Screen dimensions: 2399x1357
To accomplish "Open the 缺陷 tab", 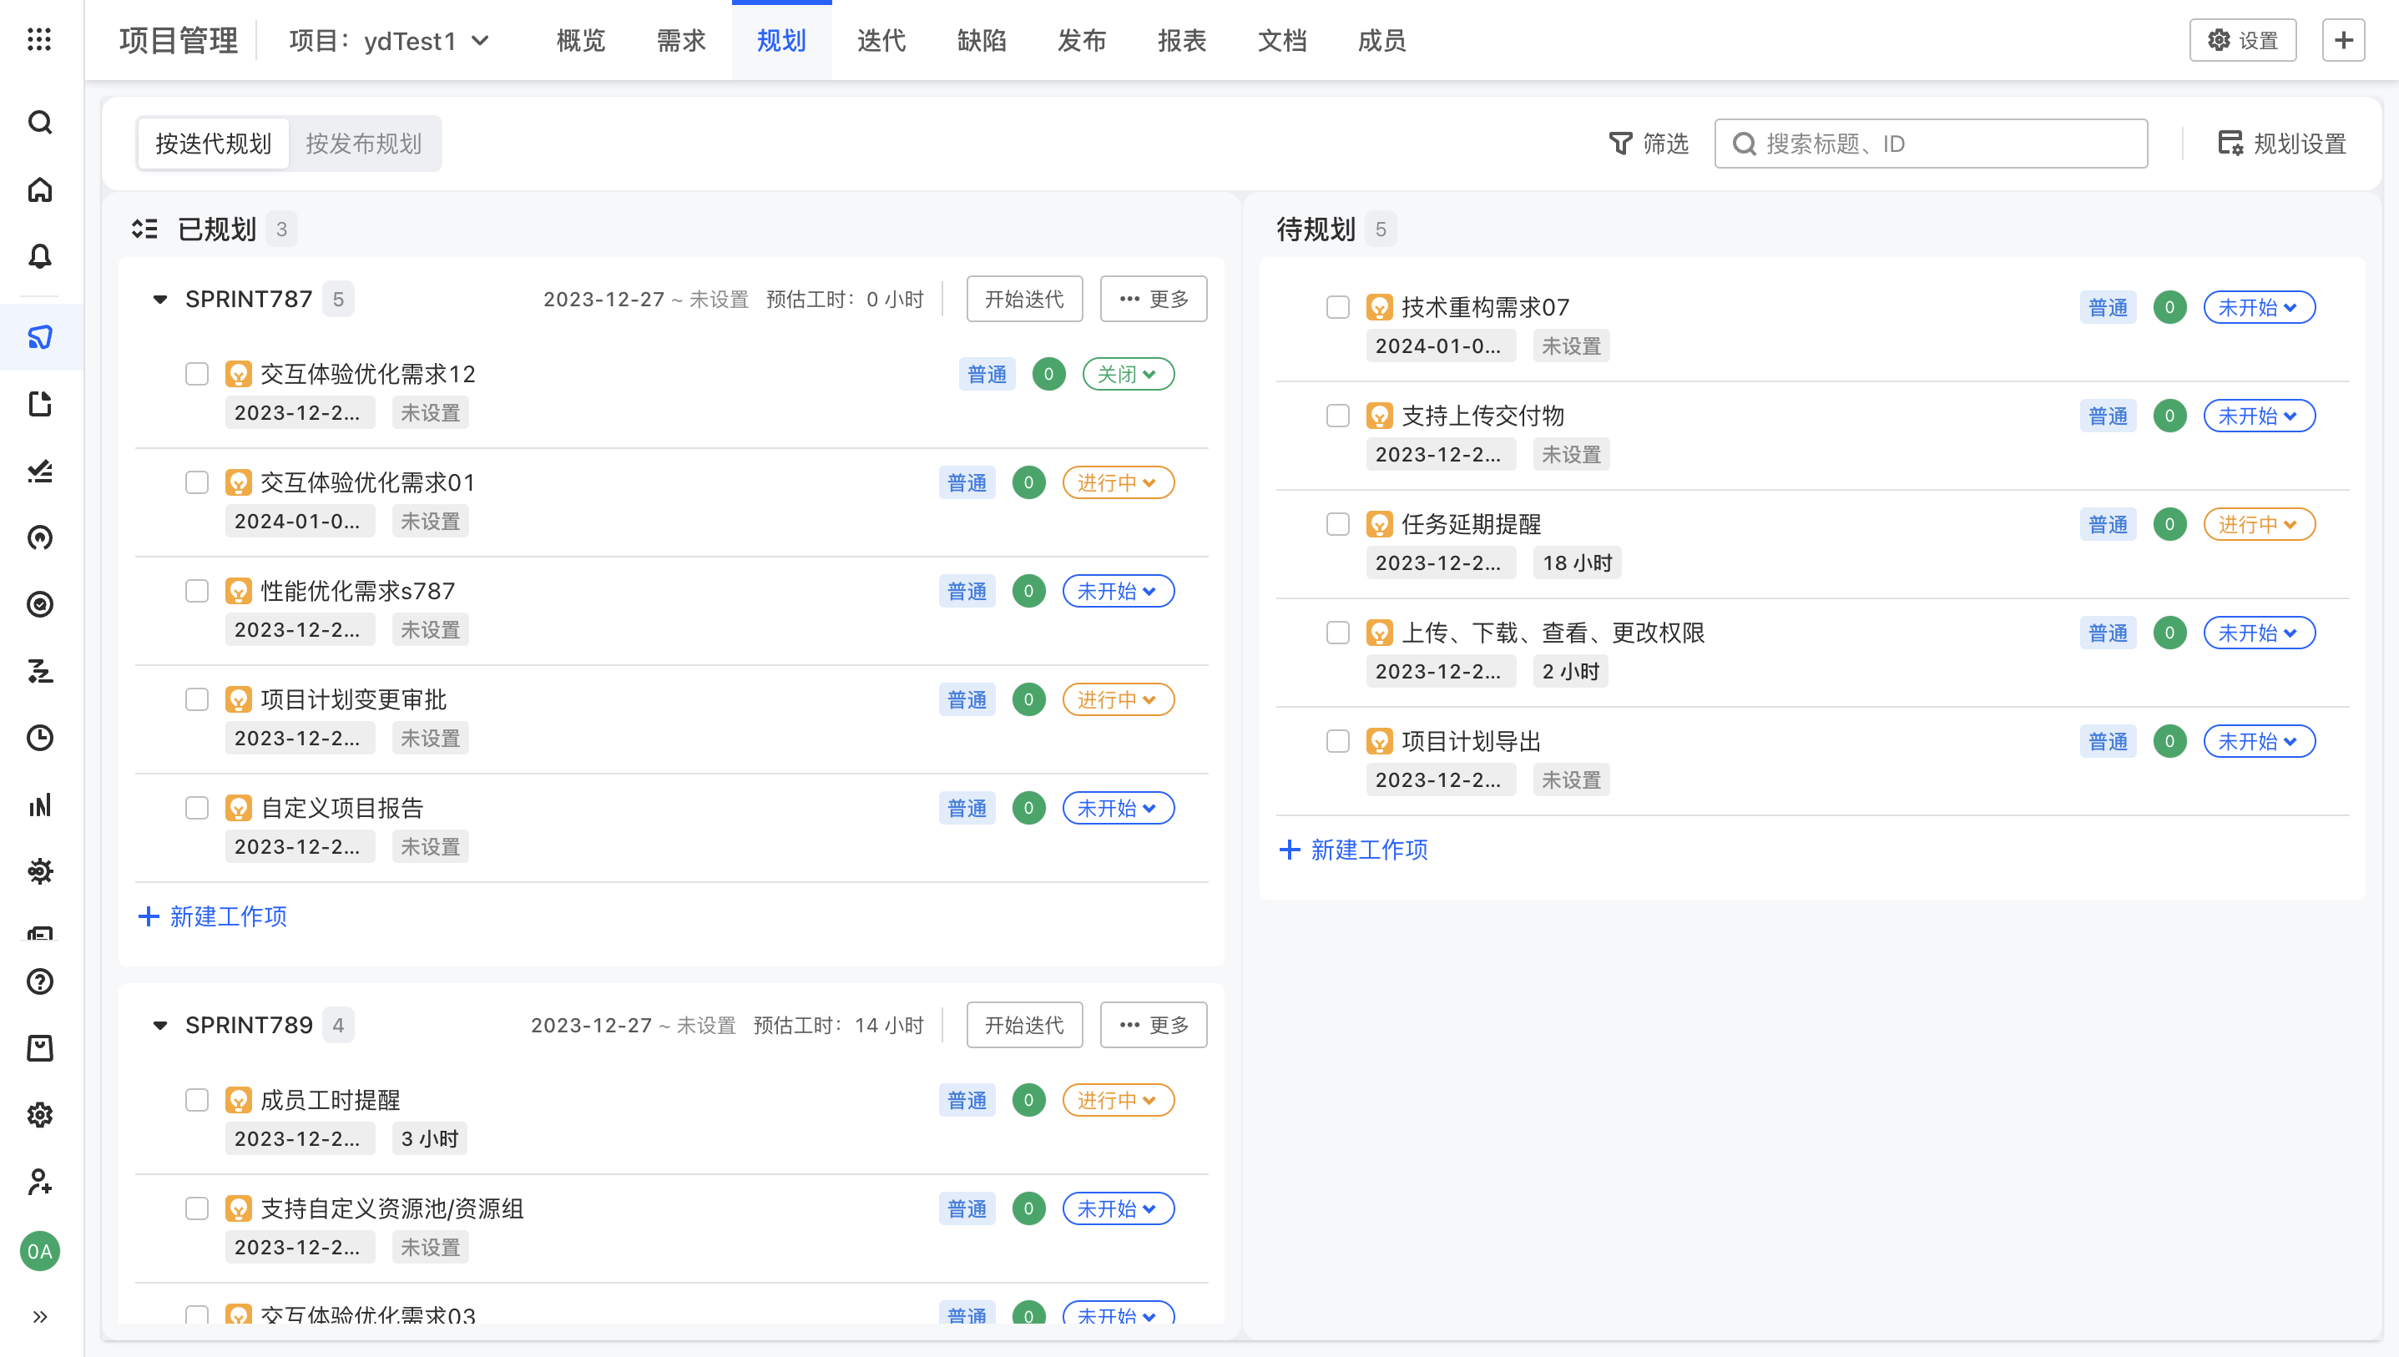I will pos(981,40).
